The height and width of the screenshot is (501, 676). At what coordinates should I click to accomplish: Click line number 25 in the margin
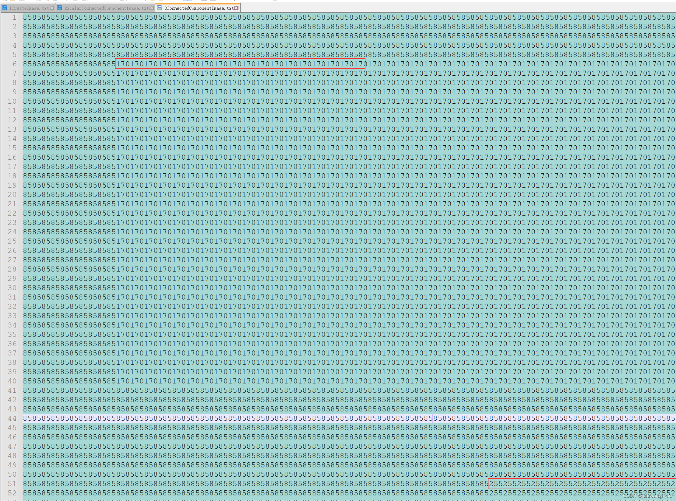point(12,241)
